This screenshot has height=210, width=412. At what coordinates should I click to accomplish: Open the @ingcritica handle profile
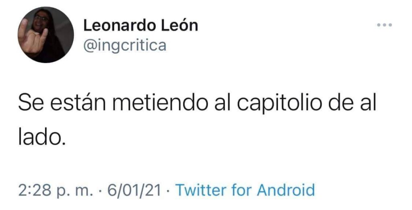point(125,46)
